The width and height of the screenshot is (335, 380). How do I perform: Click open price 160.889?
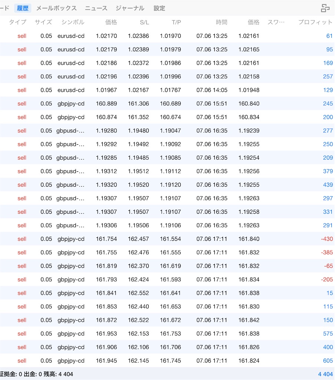pyautogui.click(x=106, y=104)
